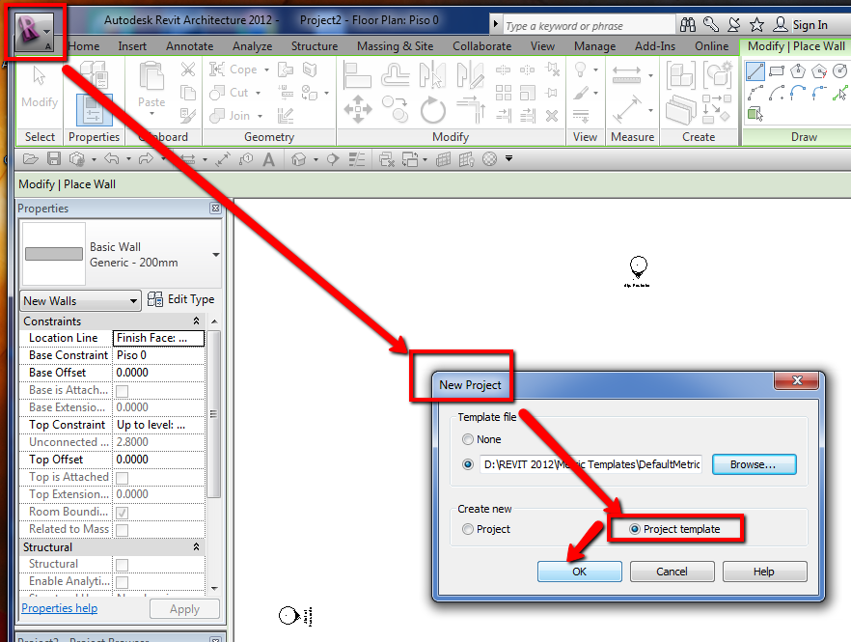Select the Start-End-Radius Arc draw tool
The width and height of the screenshot is (851, 642).
tap(755, 93)
